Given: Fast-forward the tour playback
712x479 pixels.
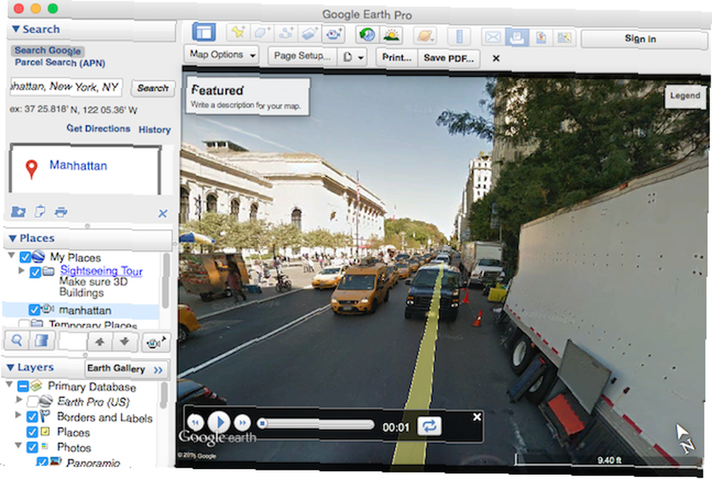Looking at the screenshot, I should point(243,423).
